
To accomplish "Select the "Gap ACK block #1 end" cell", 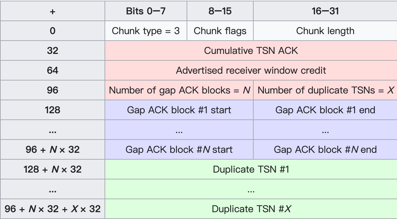I will [x=325, y=110].
